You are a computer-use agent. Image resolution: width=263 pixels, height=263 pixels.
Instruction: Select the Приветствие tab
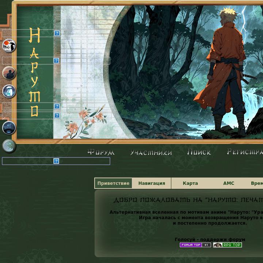point(113,183)
